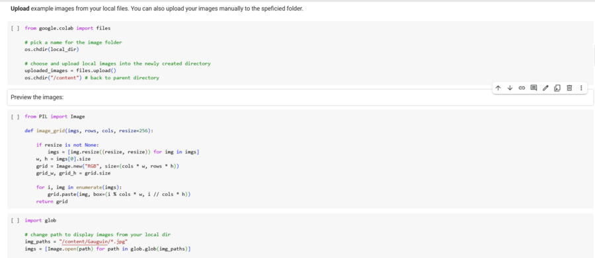
Task: Click the 'return grid' line
Action: (x=52, y=201)
